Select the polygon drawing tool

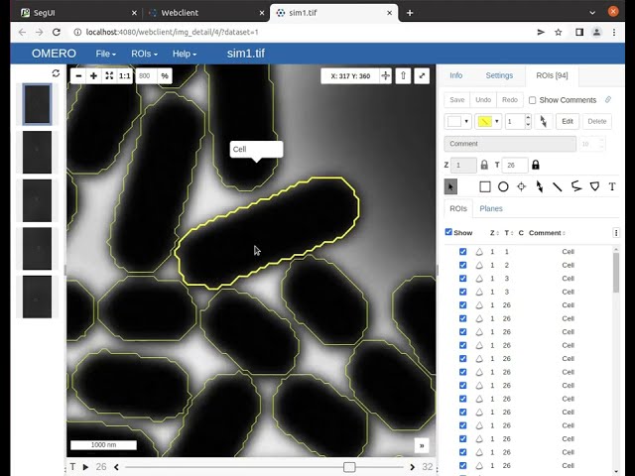(x=594, y=186)
